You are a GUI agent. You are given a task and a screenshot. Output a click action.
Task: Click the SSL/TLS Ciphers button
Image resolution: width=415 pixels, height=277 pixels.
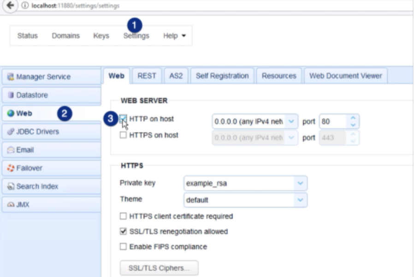point(159,268)
